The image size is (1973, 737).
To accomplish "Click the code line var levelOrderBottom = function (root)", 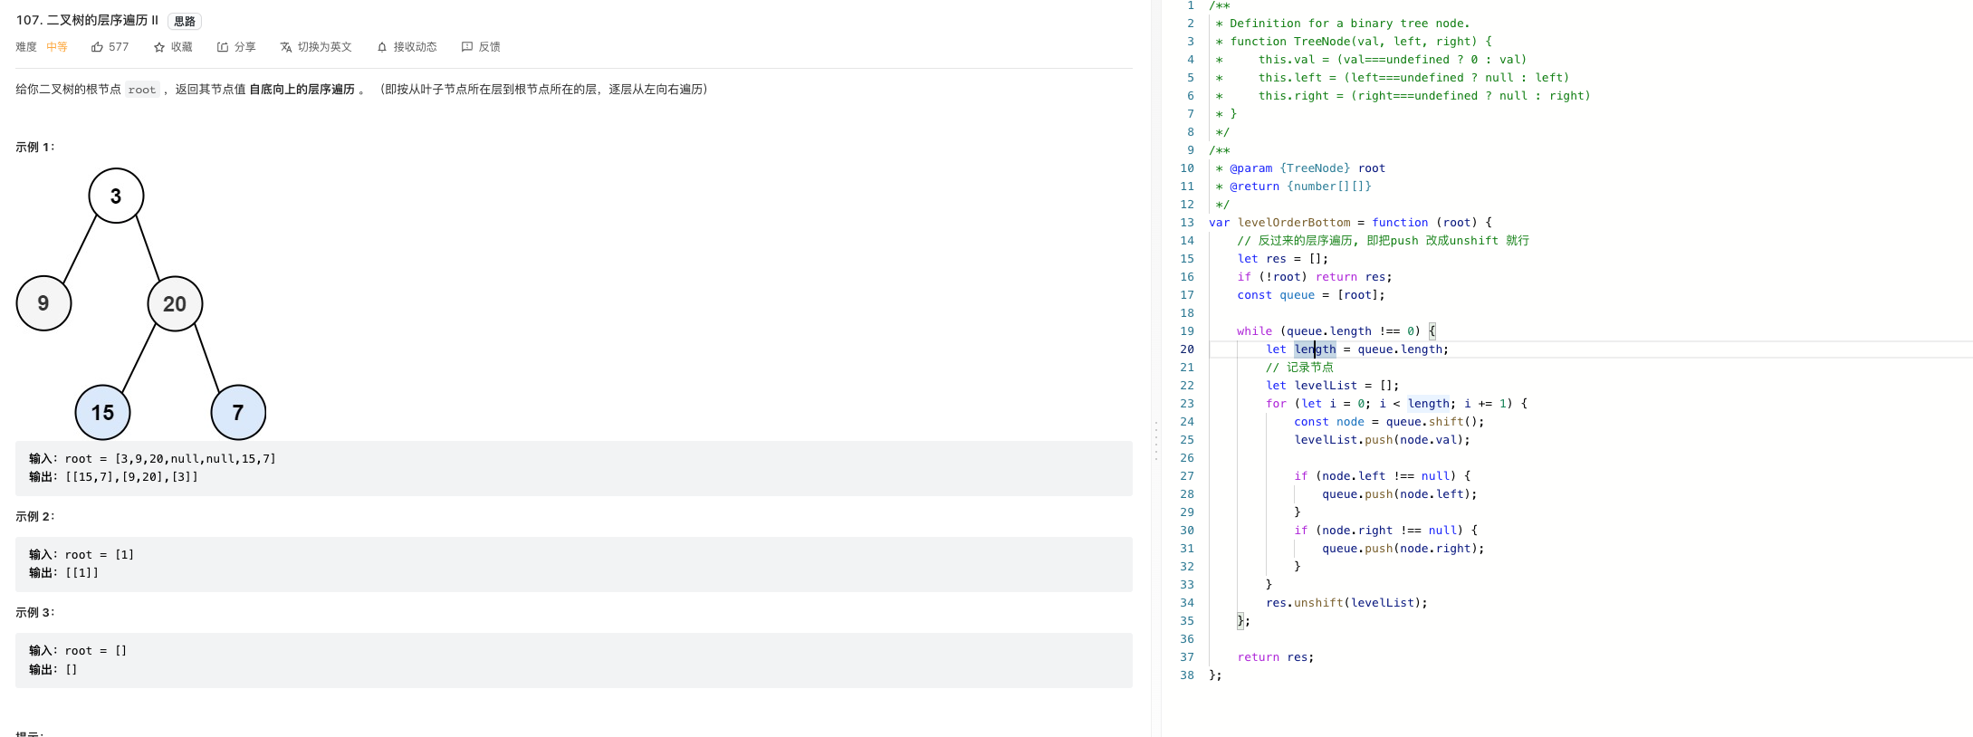I will 1350,223.
